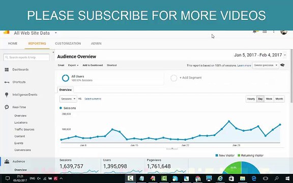
Task: Click + Add Segment
Action: click(x=191, y=78)
